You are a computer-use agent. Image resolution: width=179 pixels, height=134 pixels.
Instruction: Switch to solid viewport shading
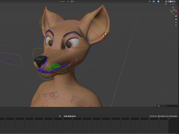pyautogui.click(x=170, y=1)
